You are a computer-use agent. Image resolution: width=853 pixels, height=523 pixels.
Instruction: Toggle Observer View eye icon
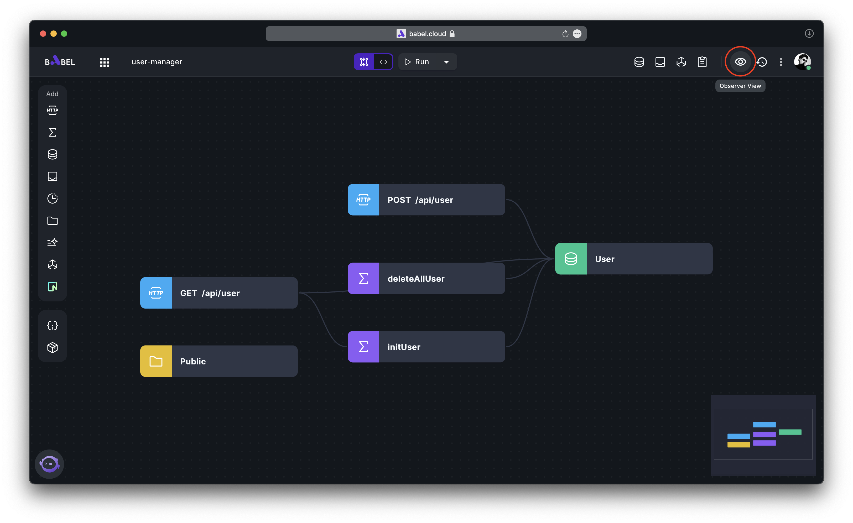pos(741,62)
